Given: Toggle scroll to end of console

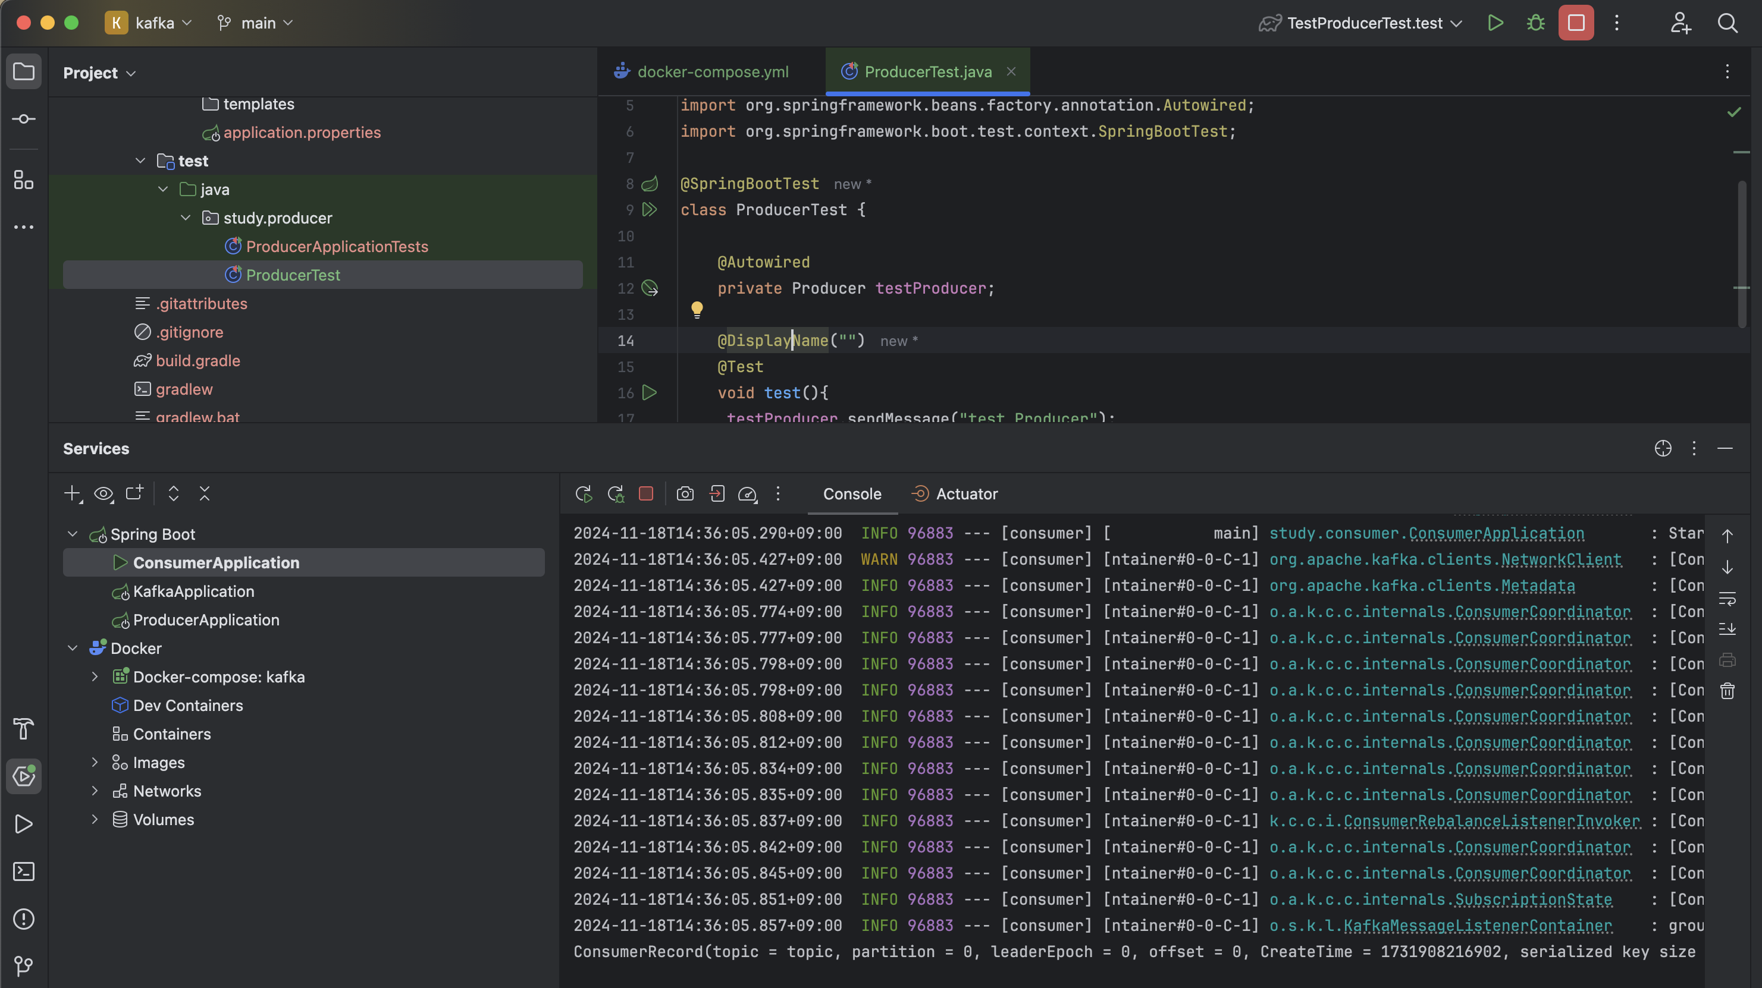Looking at the screenshot, I should tap(1727, 629).
